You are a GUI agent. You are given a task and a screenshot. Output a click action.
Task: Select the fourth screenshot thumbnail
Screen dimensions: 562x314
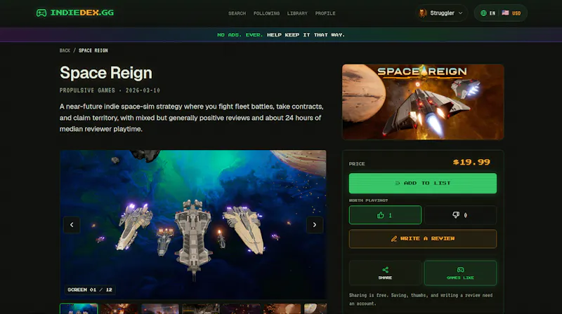pyautogui.click(x=201, y=308)
